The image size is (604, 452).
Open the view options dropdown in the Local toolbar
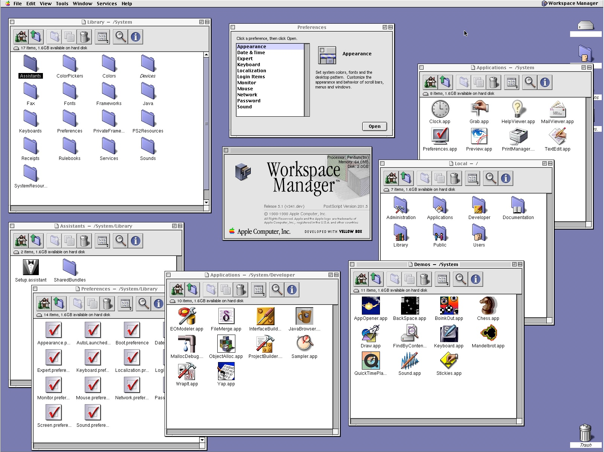(x=473, y=178)
